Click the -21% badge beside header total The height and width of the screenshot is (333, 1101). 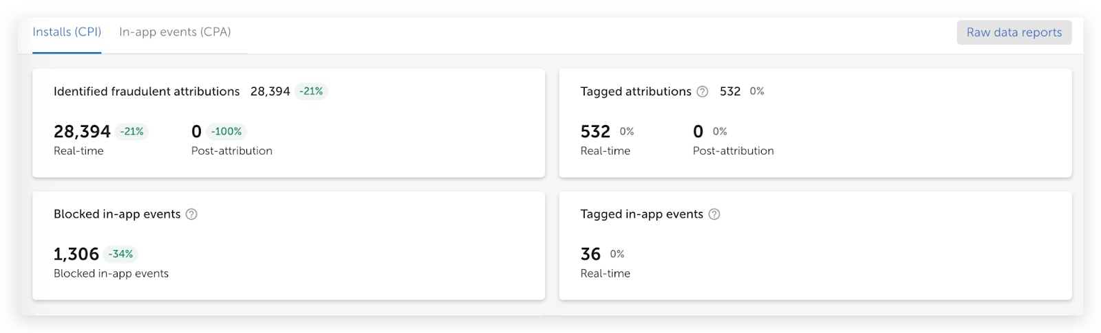311,91
